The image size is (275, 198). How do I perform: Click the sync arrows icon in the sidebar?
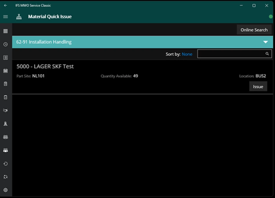[x=6, y=177]
